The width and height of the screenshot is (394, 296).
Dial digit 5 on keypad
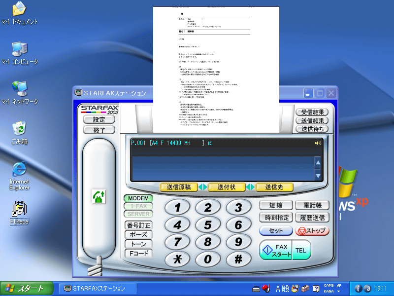(x=208, y=225)
